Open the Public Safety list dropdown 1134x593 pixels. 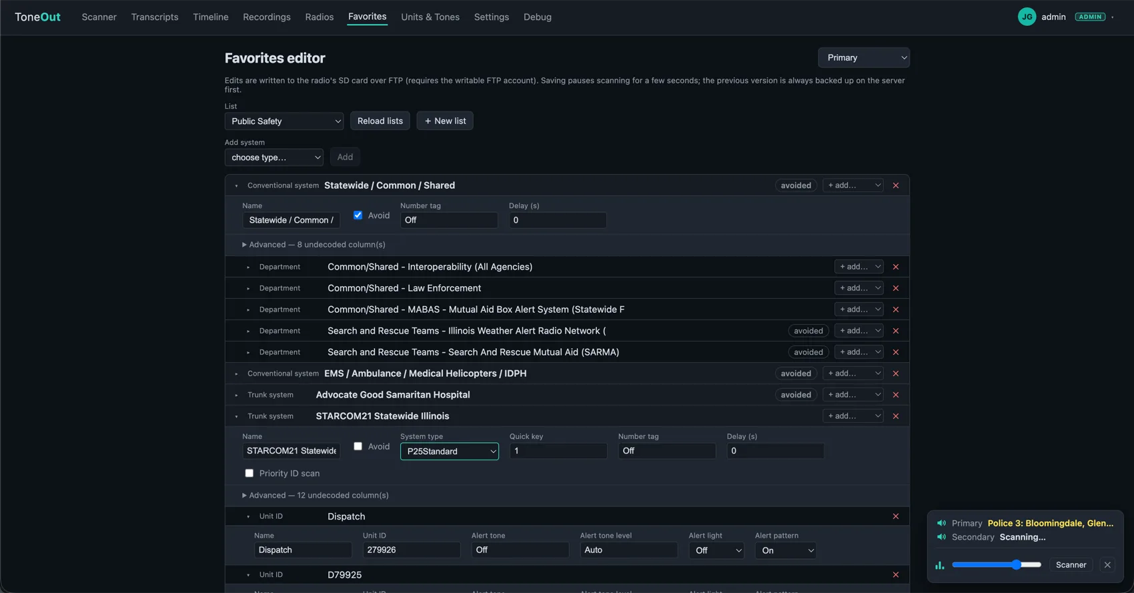284,121
